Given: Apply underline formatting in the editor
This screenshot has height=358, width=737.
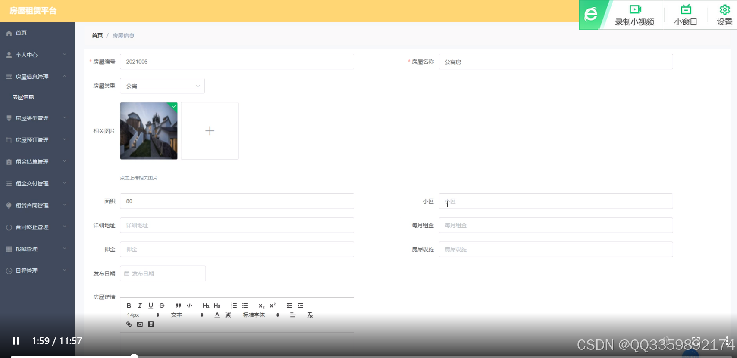Looking at the screenshot, I should pos(151,306).
